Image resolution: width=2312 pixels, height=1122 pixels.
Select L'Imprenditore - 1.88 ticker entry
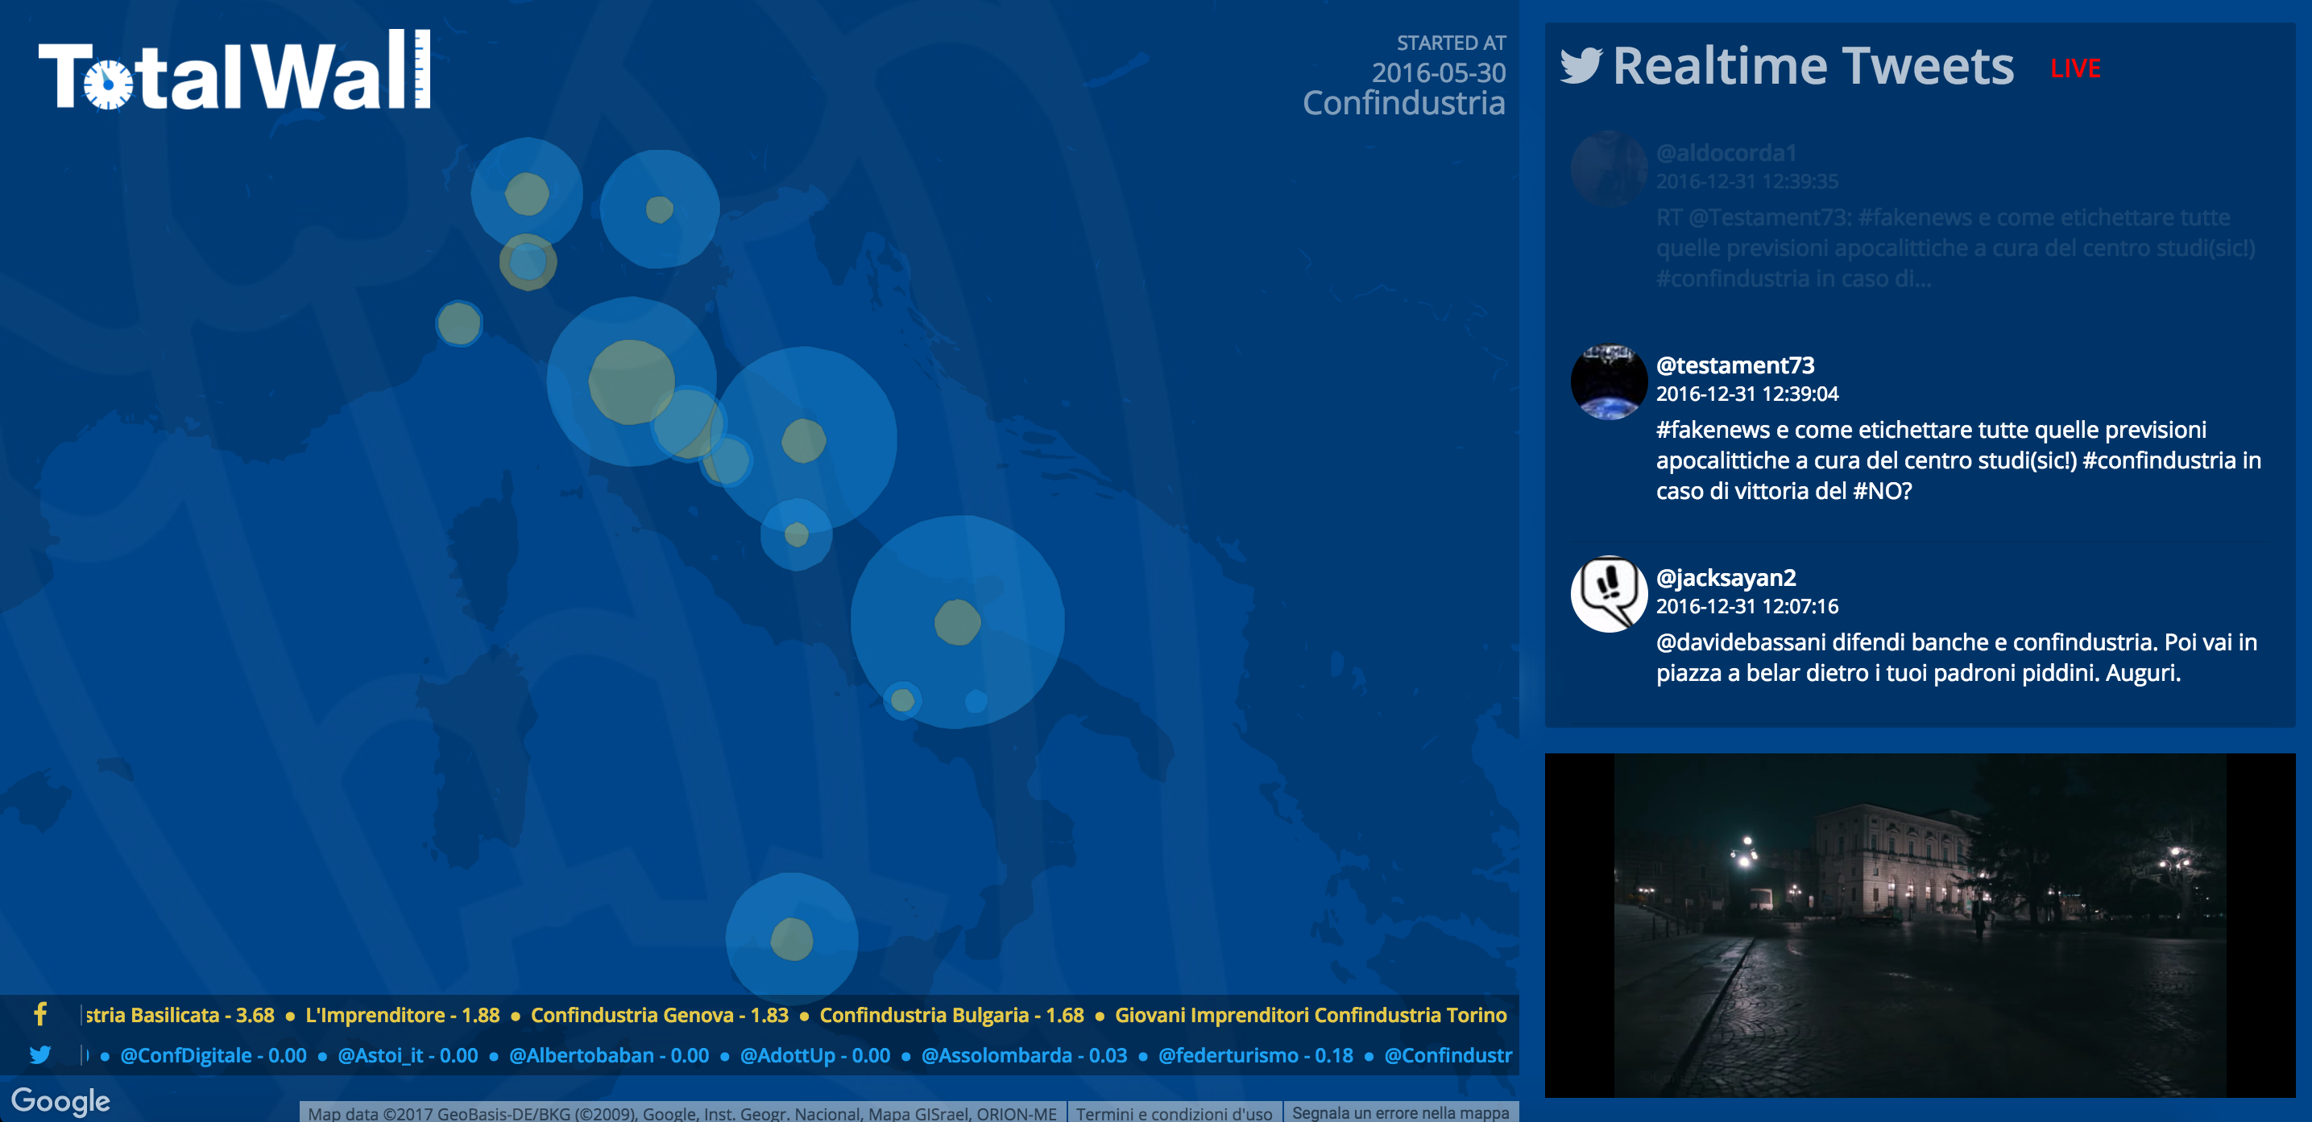click(402, 1015)
